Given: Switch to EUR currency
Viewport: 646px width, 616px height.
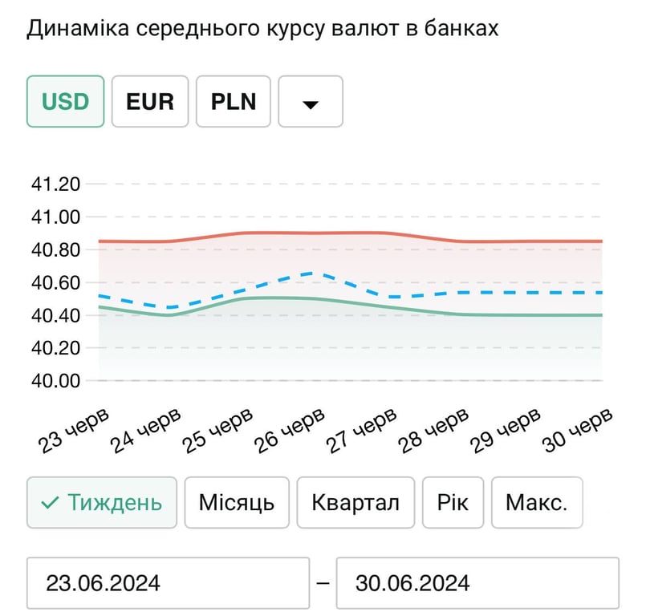Looking at the screenshot, I should (x=150, y=101).
